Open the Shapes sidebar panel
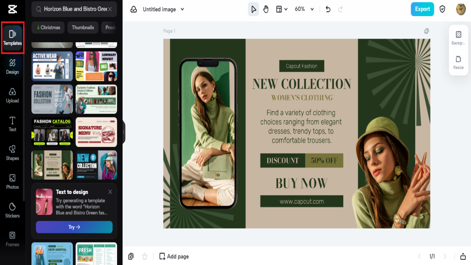The image size is (471, 265). [x=13, y=153]
